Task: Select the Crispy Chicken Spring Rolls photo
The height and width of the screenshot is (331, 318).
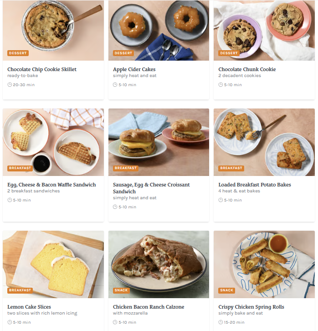Action: click(264, 264)
